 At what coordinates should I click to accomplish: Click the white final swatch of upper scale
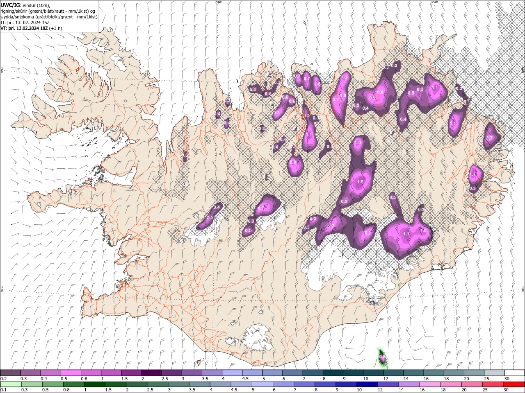pos(514,373)
